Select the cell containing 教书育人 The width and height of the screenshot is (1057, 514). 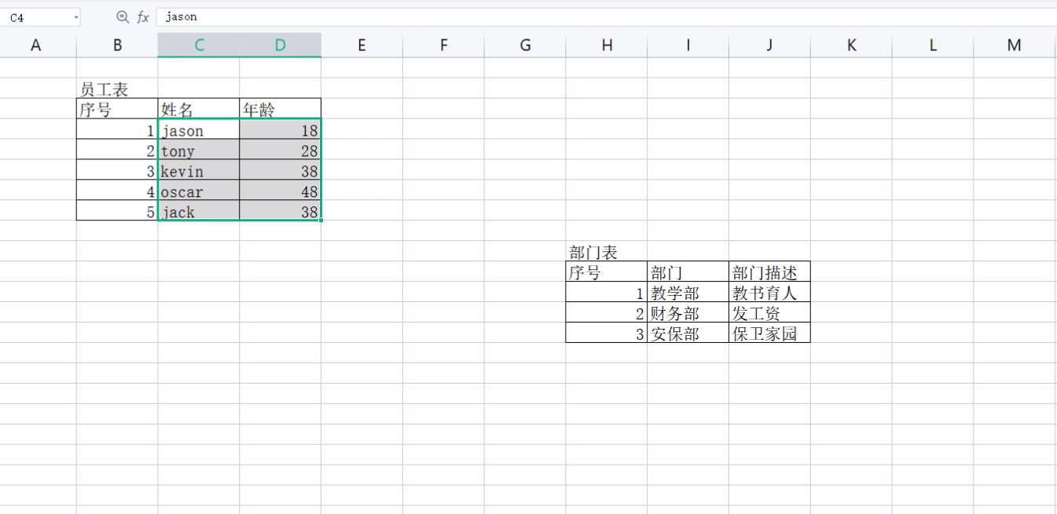point(769,293)
